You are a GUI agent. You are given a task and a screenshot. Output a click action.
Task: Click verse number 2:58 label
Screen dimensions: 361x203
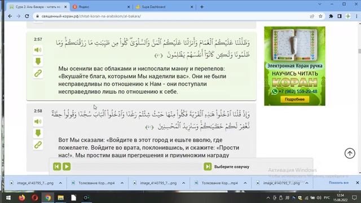[x=38, y=111]
